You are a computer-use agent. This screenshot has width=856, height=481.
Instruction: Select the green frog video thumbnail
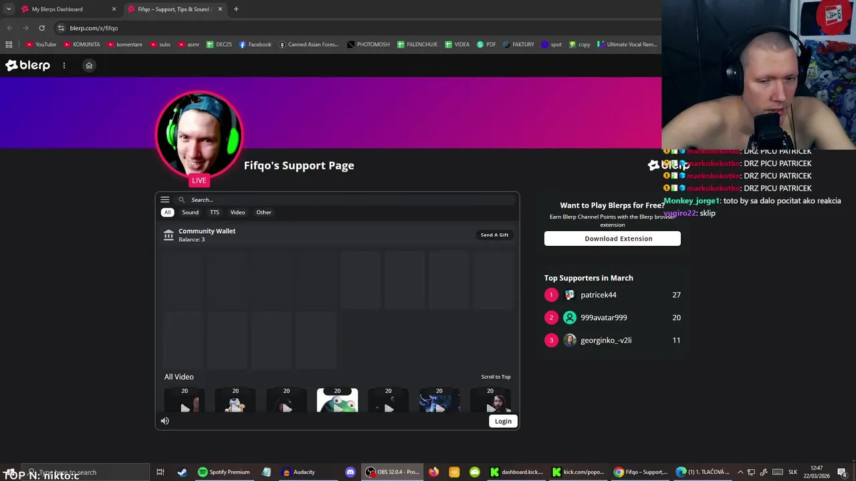coord(337,401)
